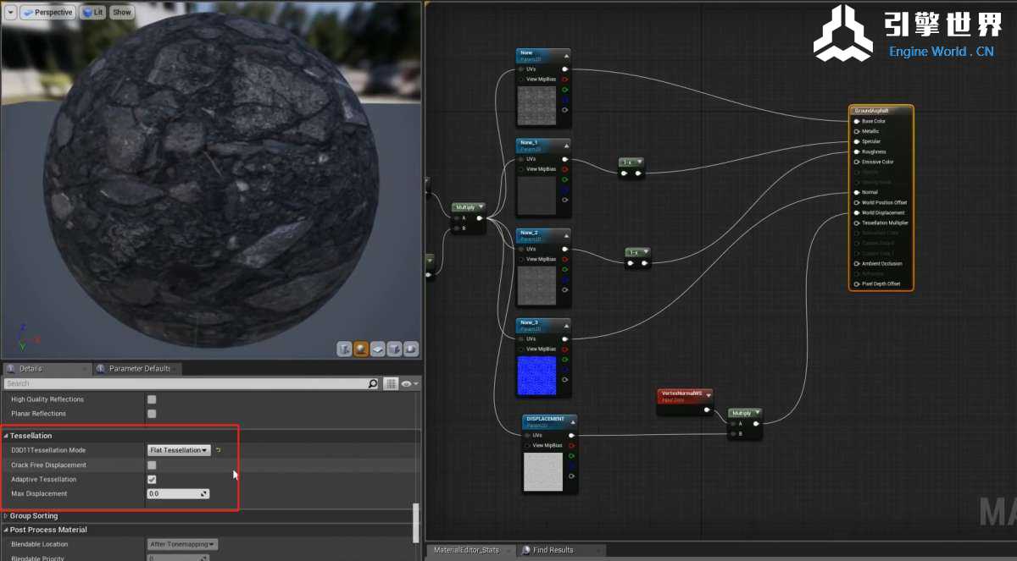Open the Flat Tessellation mode dropdown
Viewport: 1017px width, 561px height.
click(x=179, y=450)
